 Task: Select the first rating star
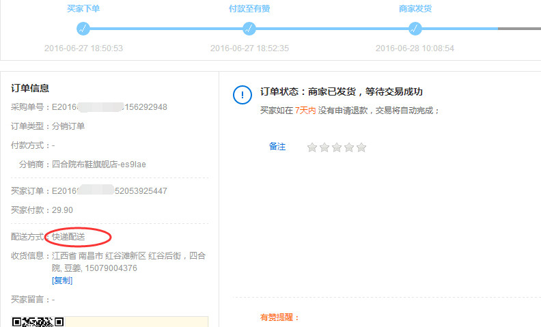[312, 147]
